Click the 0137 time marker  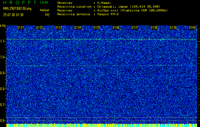135,28
